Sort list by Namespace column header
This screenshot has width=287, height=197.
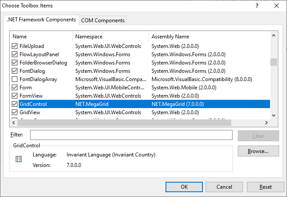coord(111,37)
